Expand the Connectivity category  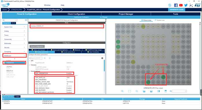tap(14, 39)
